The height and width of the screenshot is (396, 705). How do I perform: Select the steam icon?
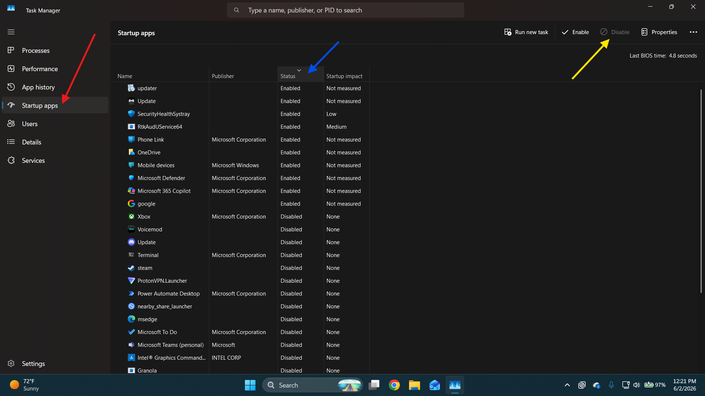pyautogui.click(x=131, y=268)
